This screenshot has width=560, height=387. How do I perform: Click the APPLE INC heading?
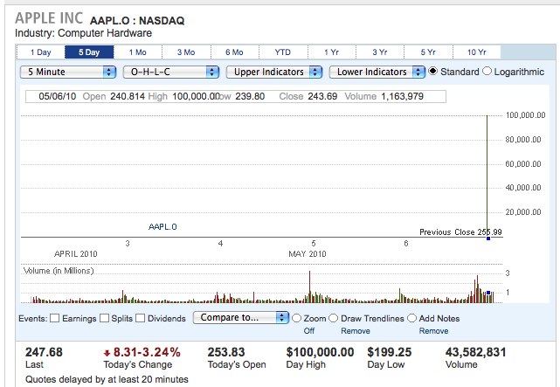pos(49,18)
